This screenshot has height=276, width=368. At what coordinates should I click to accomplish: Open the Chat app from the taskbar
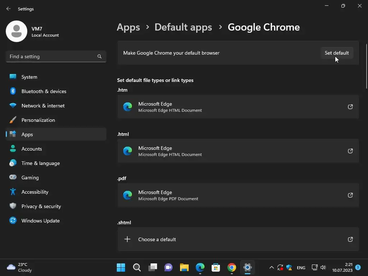168,267
